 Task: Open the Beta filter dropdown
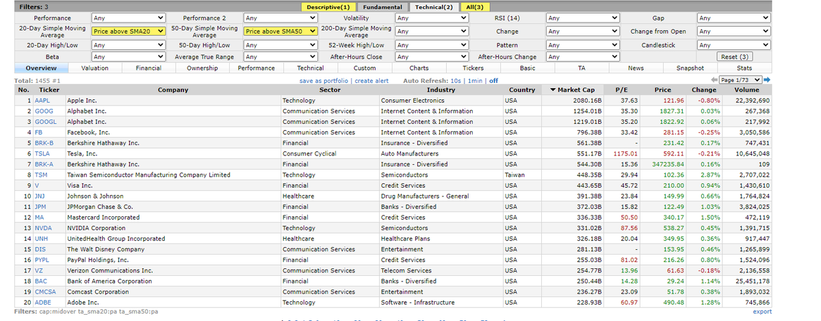tap(129, 57)
